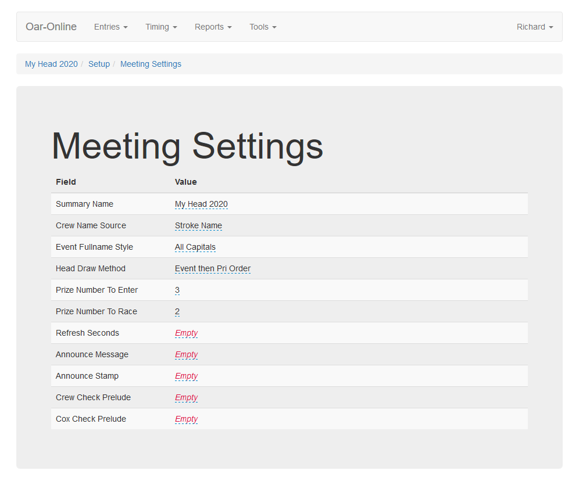The height and width of the screenshot is (485, 579).
Task: Go to Oar-Online home brand link
Action: click(51, 27)
